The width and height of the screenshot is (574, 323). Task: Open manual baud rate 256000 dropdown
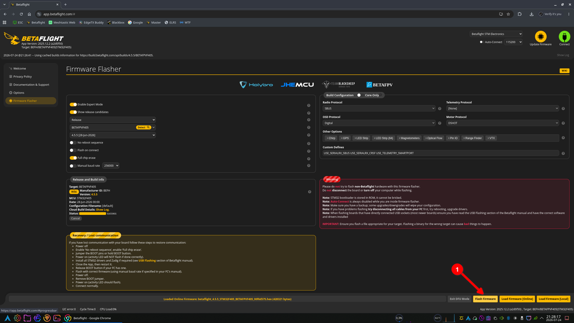[x=110, y=165]
